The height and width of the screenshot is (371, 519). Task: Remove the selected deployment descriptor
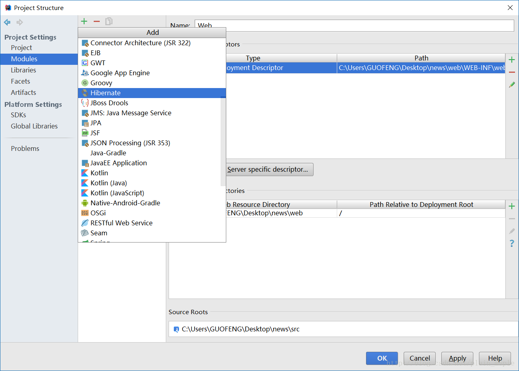coord(512,72)
